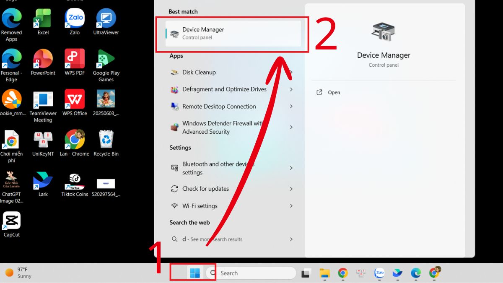Open Lan - Chrome desktop shortcut

pos(75,143)
